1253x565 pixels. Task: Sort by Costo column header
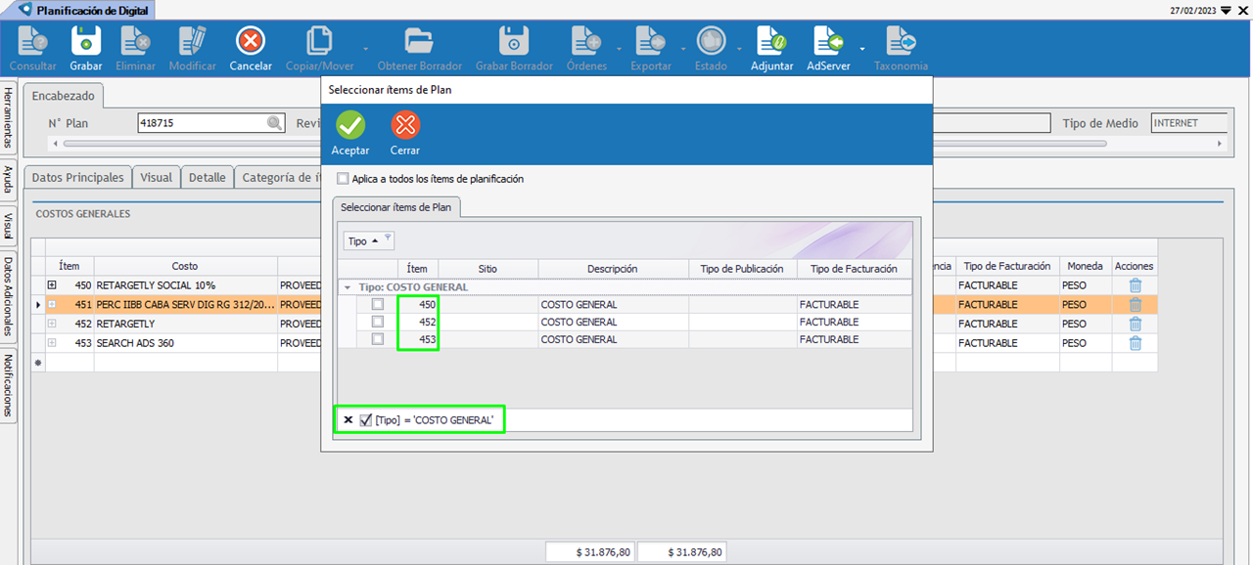185,266
